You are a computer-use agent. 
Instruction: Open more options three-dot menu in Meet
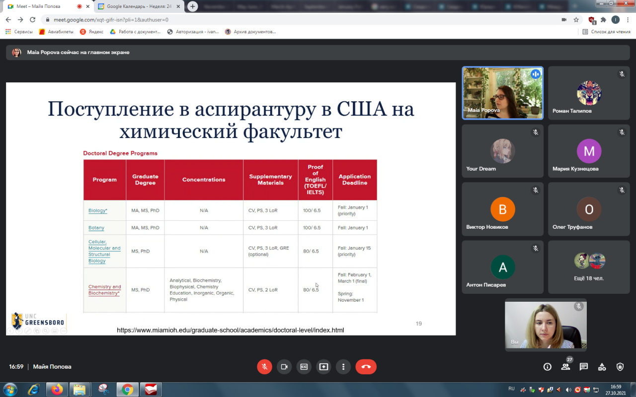[x=343, y=367]
